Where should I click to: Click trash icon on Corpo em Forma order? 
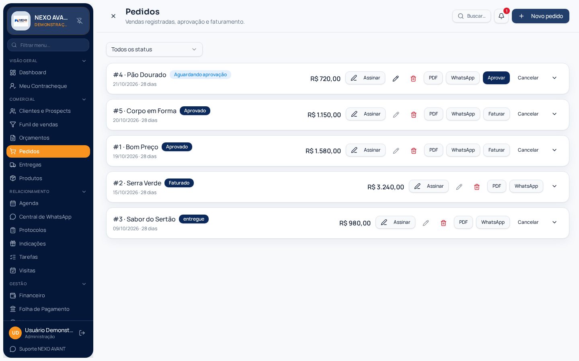coord(414,115)
